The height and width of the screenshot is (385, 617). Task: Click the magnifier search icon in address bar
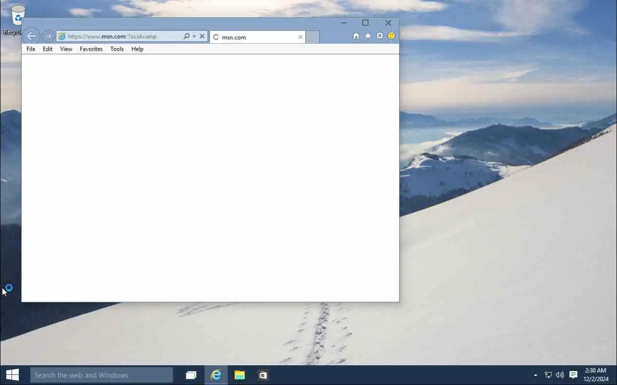[187, 36]
